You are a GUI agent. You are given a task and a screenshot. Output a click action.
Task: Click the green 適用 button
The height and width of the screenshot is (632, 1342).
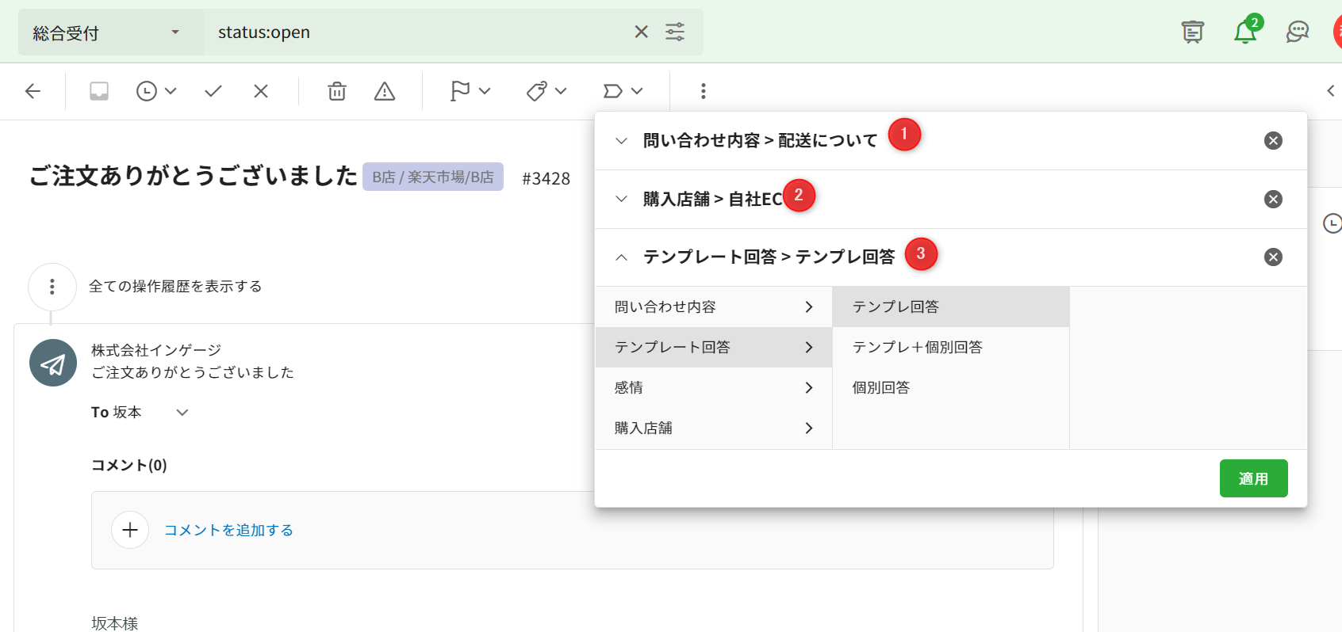[x=1253, y=478]
